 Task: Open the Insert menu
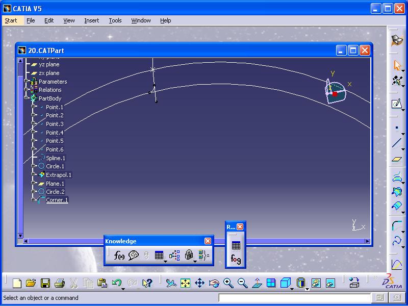pos(92,20)
